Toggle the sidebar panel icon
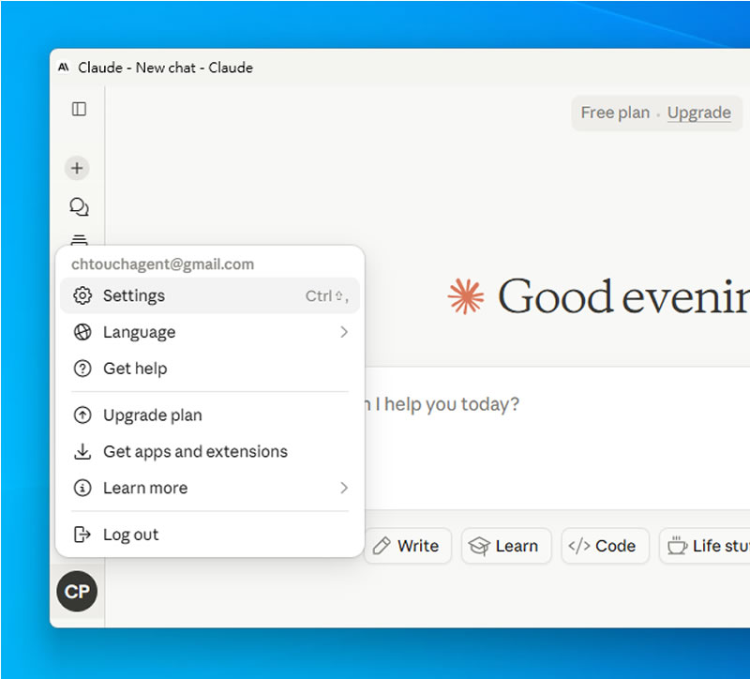The width and height of the screenshot is (750, 679). click(x=79, y=109)
